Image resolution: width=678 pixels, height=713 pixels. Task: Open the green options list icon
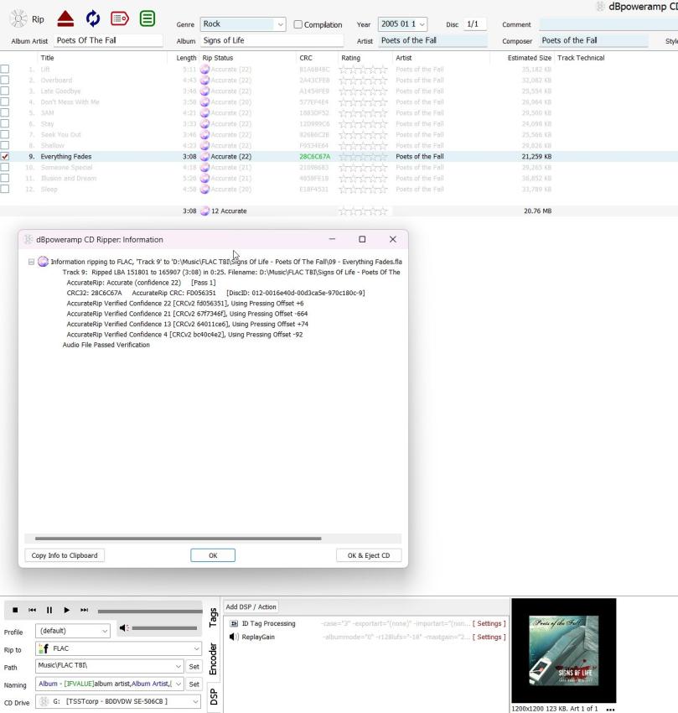[x=147, y=19]
